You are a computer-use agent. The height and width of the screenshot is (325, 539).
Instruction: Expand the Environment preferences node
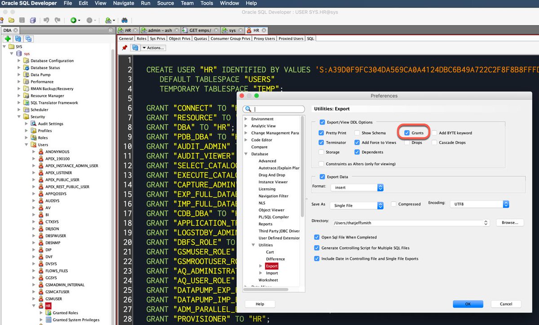pos(246,119)
